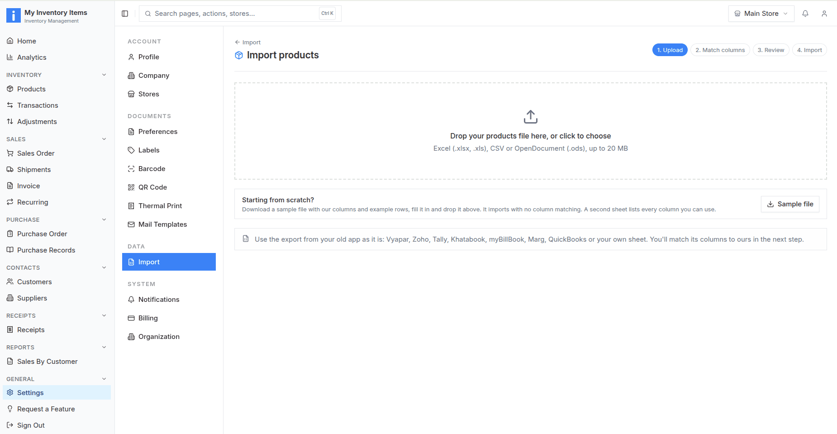The image size is (837, 434).
Task: Open Profile in account settings
Action: tap(169, 57)
